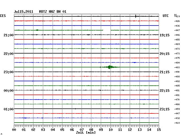
Task: Click the 22:15 UTC time label
Action: pyautogui.click(x=165, y=91)
